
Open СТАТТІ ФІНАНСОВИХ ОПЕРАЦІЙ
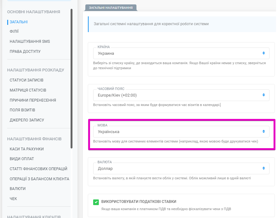click(39, 169)
